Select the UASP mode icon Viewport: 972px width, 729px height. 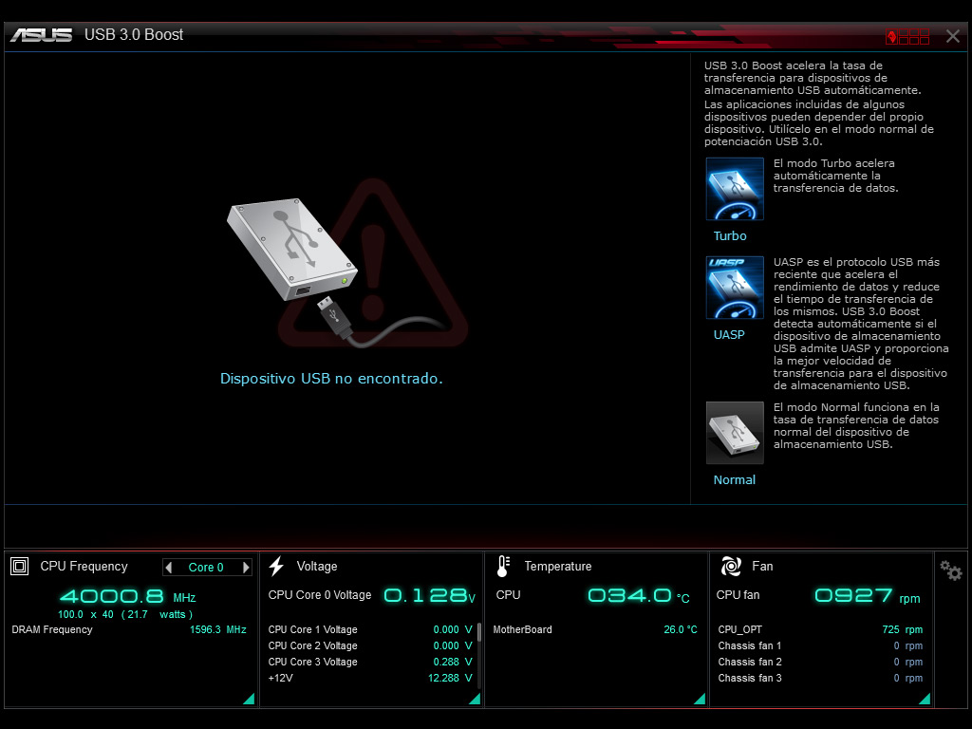pos(735,288)
